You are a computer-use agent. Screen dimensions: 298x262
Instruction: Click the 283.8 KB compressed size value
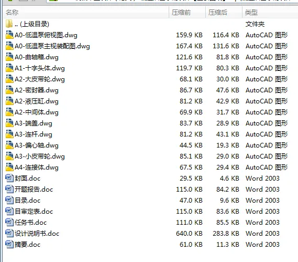click(226, 234)
